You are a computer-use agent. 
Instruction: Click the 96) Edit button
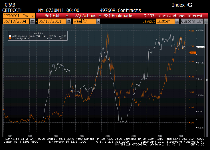coord(51,16)
